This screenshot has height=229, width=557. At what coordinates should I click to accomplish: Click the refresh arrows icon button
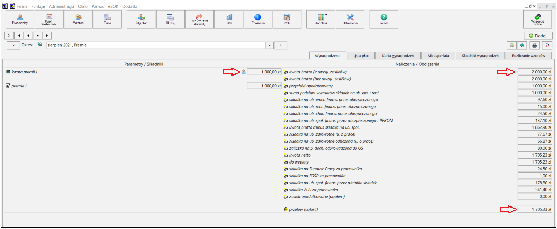pos(547,45)
